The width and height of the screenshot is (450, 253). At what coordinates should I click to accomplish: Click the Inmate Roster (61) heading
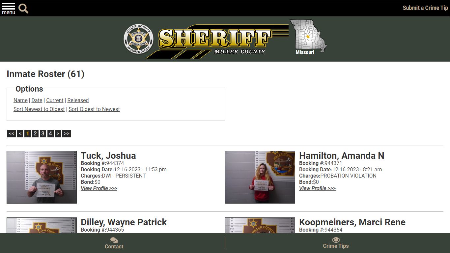coord(45,74)
